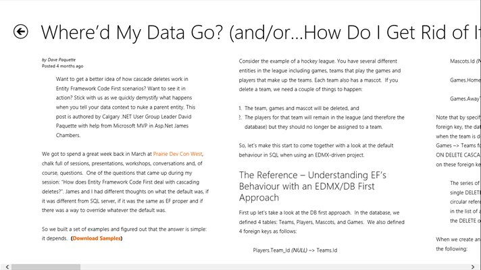This screenshot has height=270, width=481.
Task: Click the "Players.Team_Id (NULL) –> Teams.Id" line
Action: click(x=295, y=250)
